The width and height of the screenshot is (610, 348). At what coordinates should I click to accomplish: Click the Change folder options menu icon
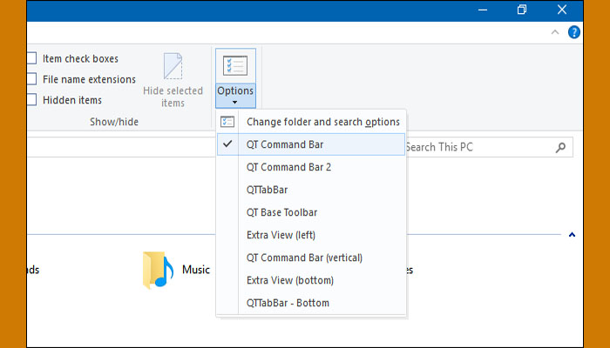click(x=227, y=122)
